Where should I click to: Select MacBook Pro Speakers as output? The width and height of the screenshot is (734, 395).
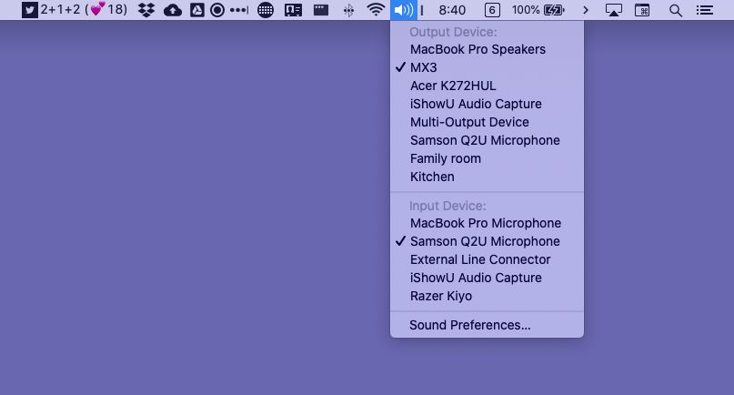click(478, 49)
